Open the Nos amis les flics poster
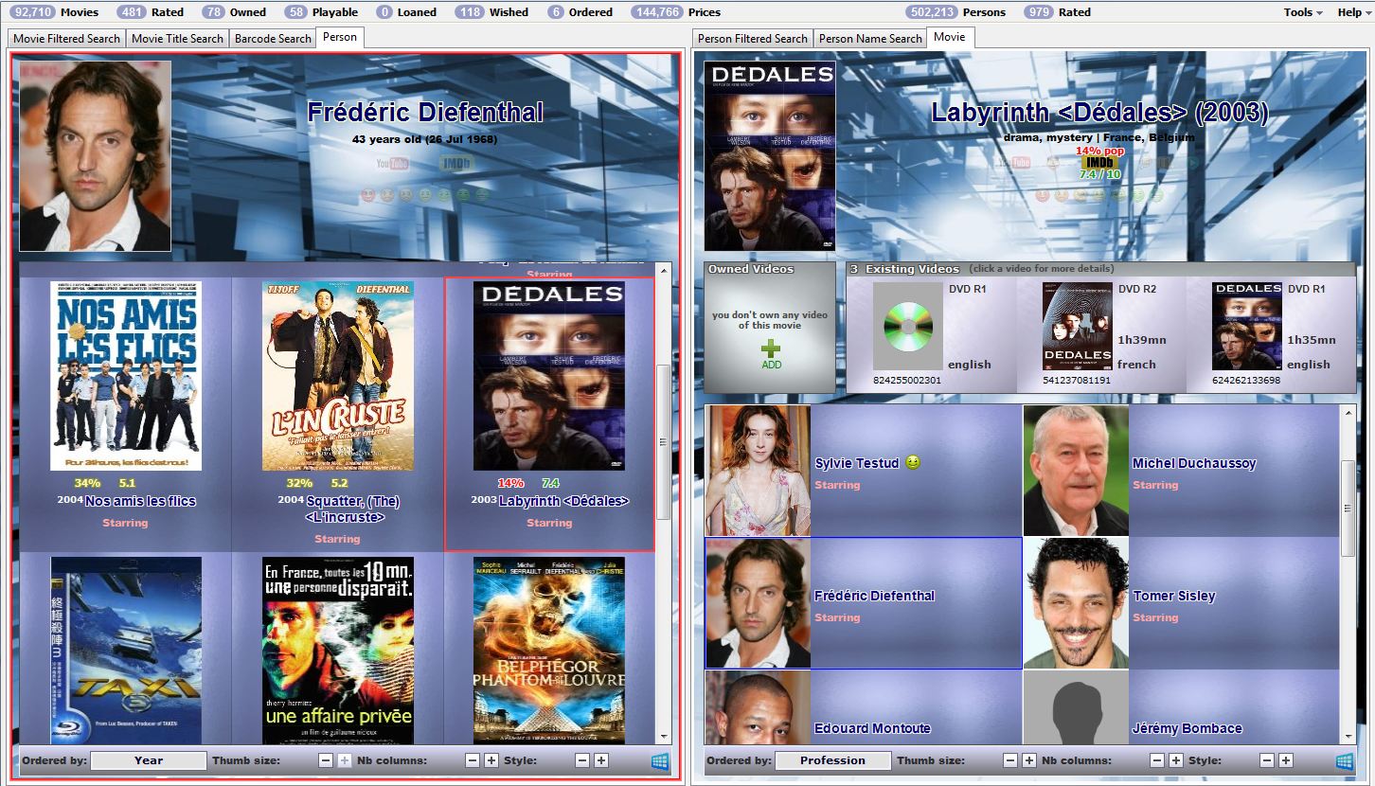 coord(126,376)
